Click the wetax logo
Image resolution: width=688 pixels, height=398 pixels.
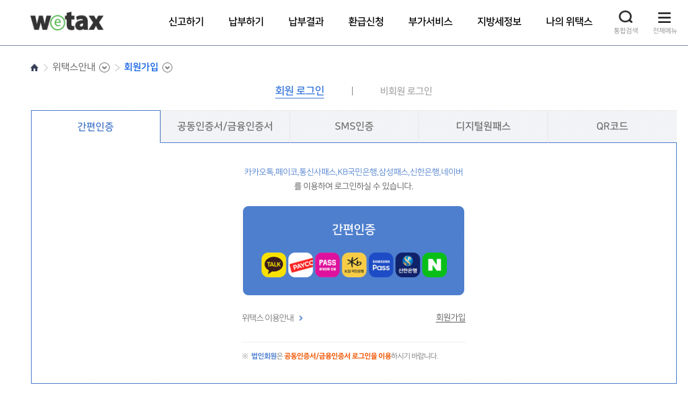click(x=67, y=22)
